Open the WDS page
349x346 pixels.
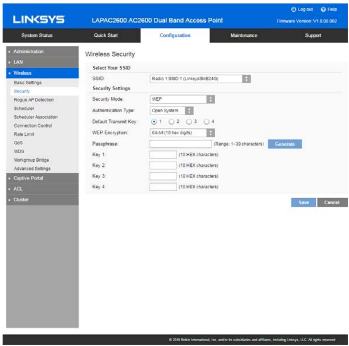click(19, 151)
